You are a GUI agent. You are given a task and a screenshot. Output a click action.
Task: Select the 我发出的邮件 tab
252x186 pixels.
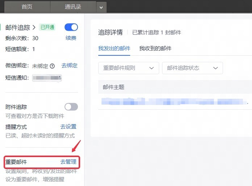point(114,48)
